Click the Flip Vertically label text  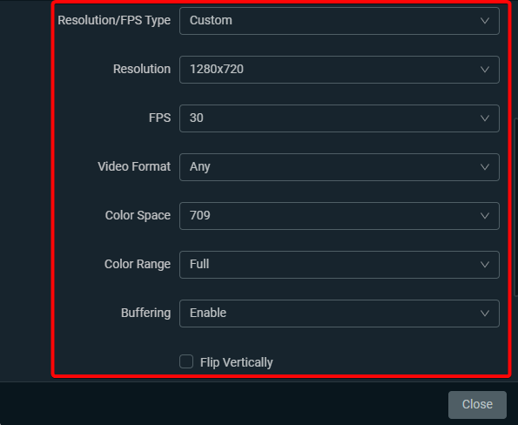(x=237, y=362)
